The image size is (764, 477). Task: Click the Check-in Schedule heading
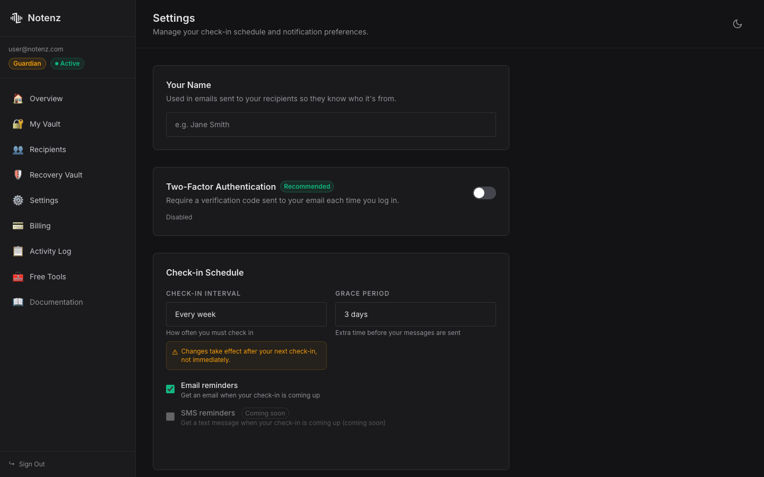point(205,272)
